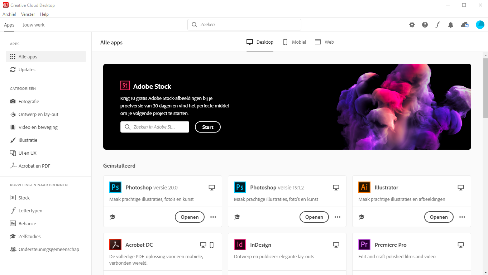Click Openen to launch Illustrator
488x275 pixels.
(439, 217)
